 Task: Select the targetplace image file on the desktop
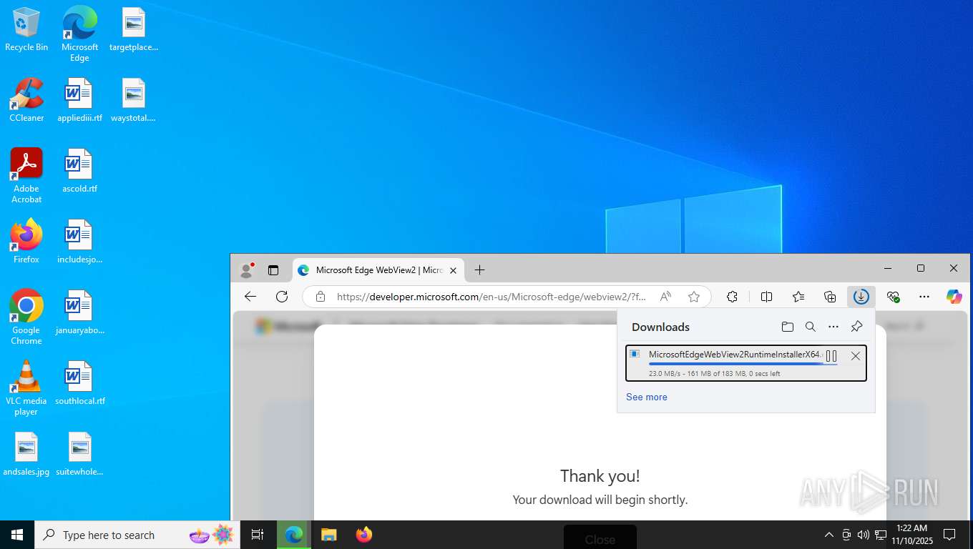[133, 29]
